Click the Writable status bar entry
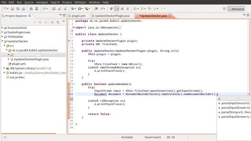This screenshot has height=141, width=251. tap(127, 137)
